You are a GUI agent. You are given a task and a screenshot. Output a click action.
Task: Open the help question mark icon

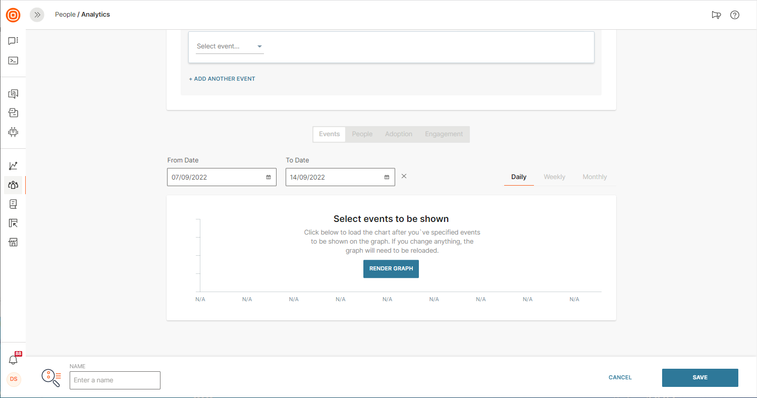735,15
